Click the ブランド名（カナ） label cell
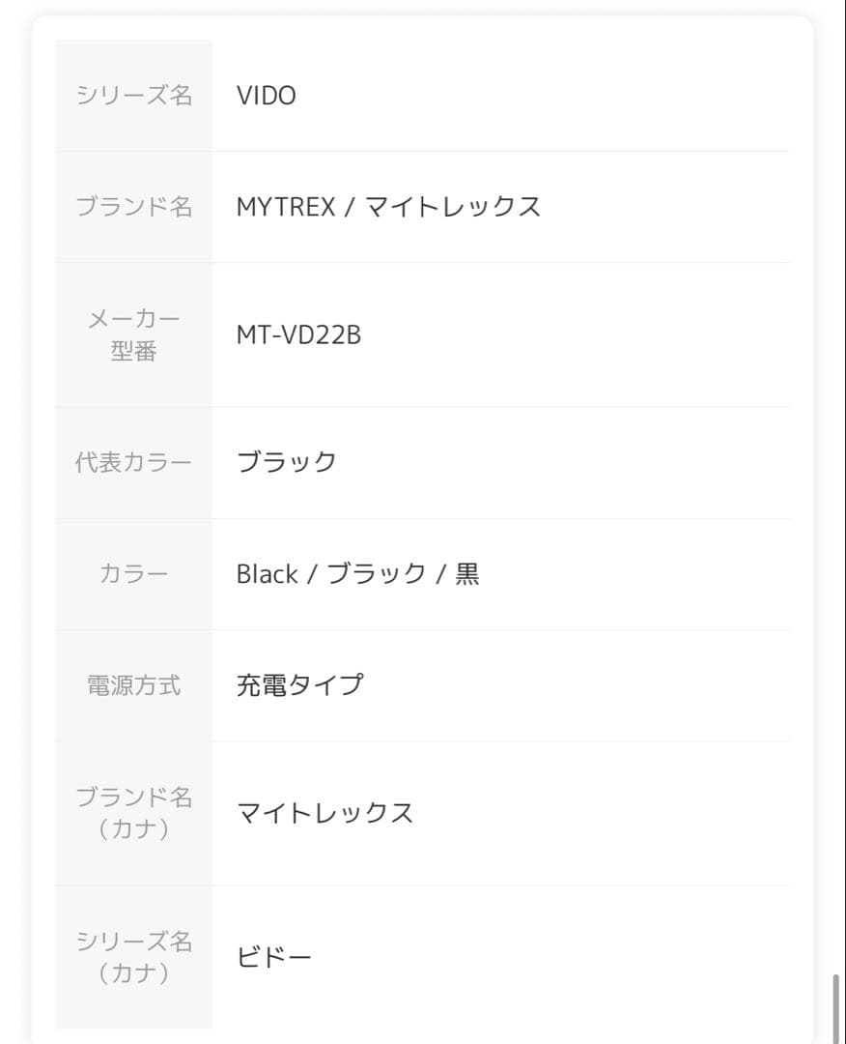Viewport: 846px width, 1044px height. coord(133,813)
